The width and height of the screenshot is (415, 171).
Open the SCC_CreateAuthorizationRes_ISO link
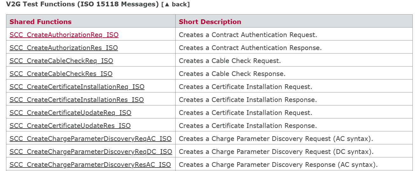(x=64, y=48)
